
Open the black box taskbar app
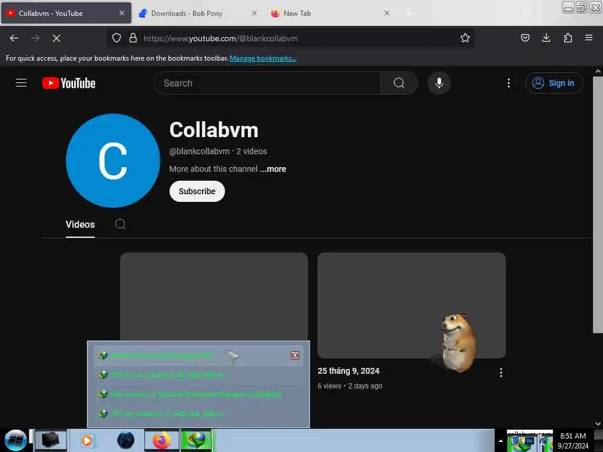[x=51, y=440]
